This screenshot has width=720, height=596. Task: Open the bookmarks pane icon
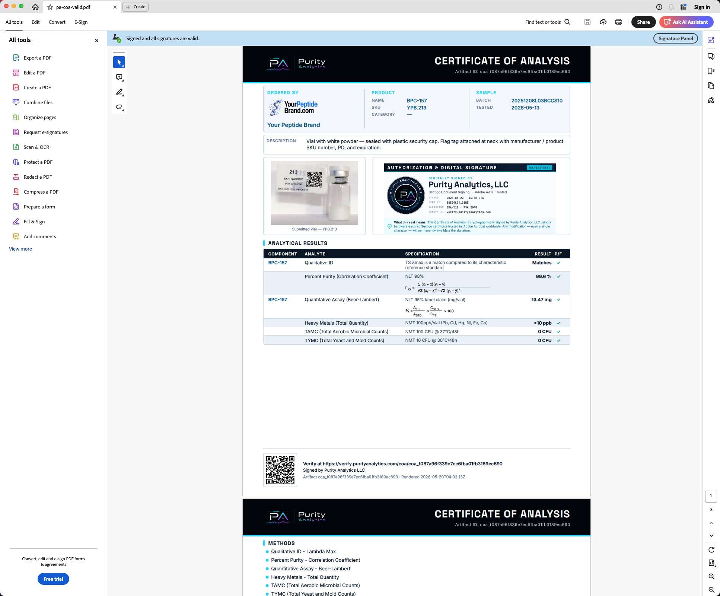711,71
